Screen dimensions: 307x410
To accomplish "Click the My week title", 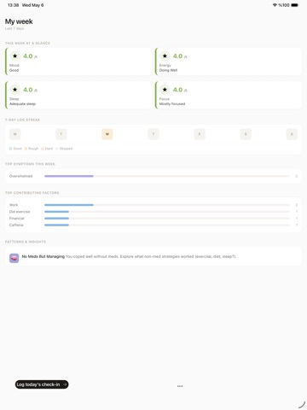I will [19, 21].
